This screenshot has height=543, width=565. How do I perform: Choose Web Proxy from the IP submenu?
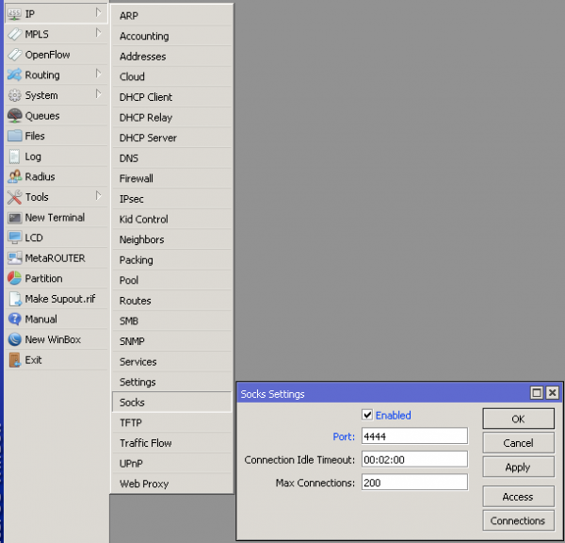tap(144, 484)
